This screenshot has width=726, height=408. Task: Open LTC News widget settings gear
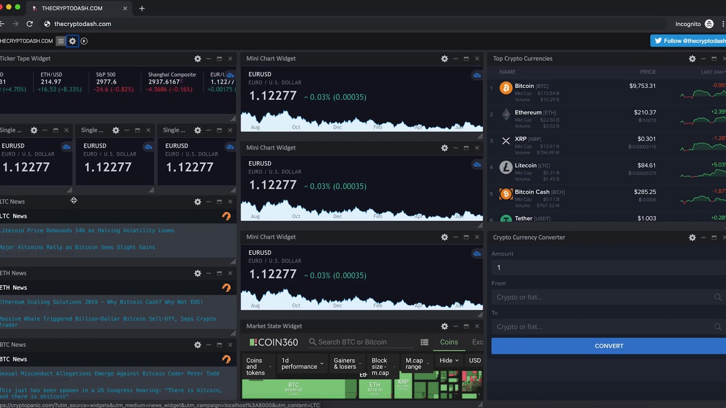pos(197,202)
